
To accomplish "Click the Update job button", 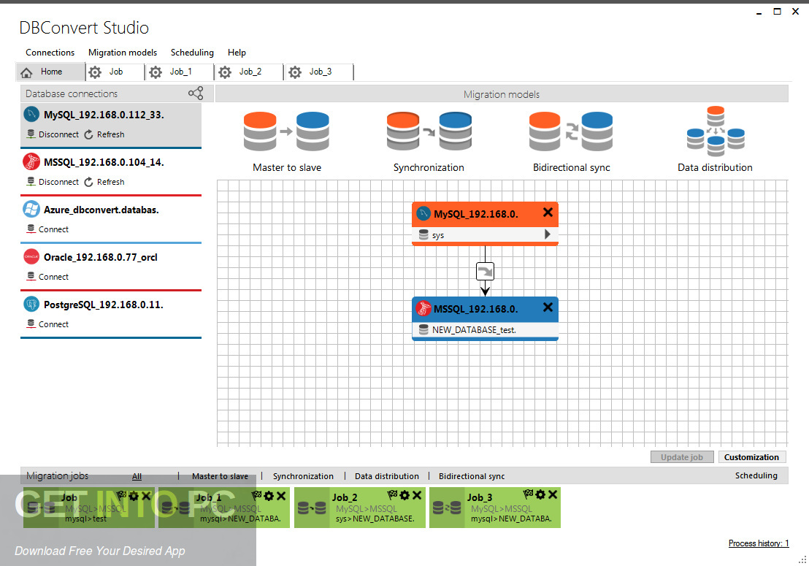I will pyautogui.click(x=681, y=457).
